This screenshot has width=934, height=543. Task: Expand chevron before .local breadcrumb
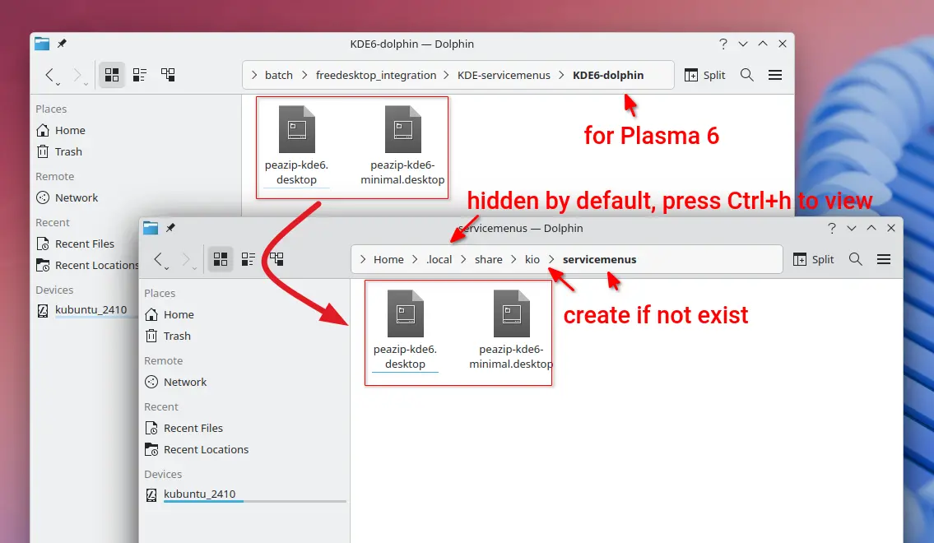416,260
